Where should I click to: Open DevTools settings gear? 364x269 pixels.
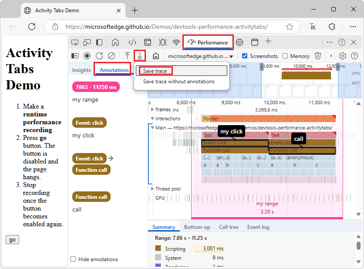click(342, 56)
